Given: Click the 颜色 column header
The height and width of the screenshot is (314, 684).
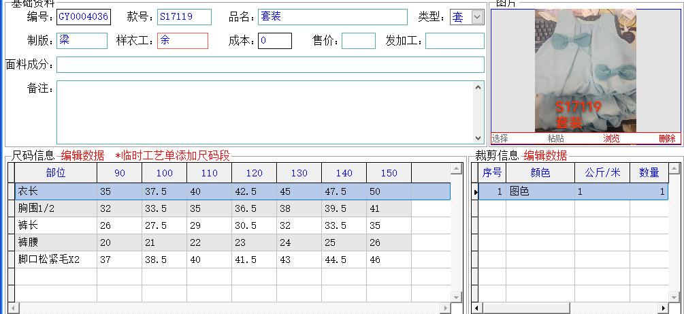Looking at the screenshot, I should (x=540, y=173).
